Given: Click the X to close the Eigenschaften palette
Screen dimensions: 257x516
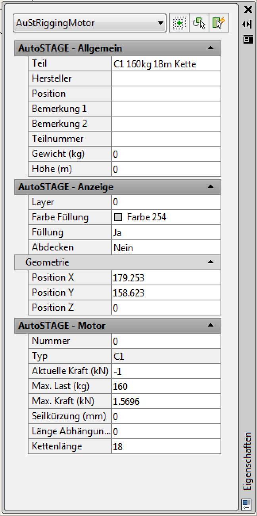Looking at the screenshot, I should click(249, 10).
